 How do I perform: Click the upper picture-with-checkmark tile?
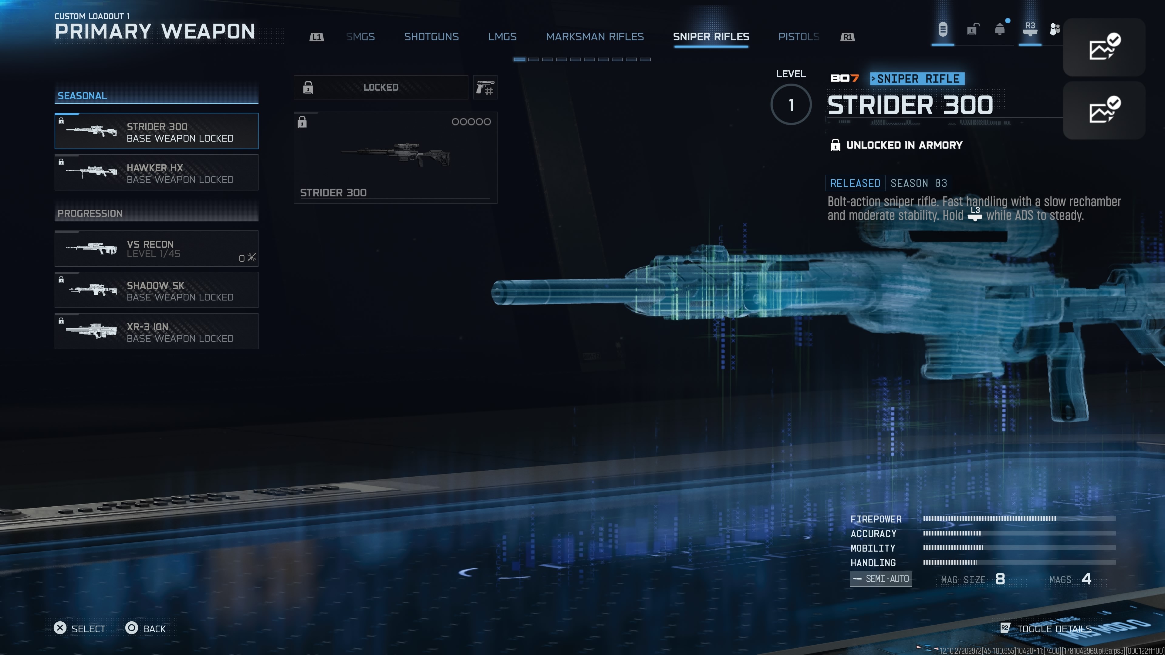click(1104, 47)
